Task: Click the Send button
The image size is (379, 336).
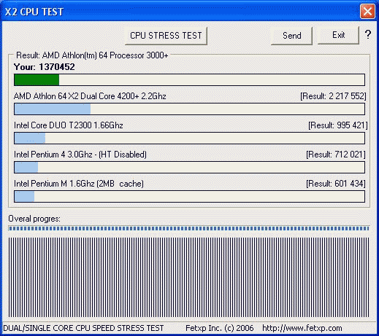Action: 291,36
